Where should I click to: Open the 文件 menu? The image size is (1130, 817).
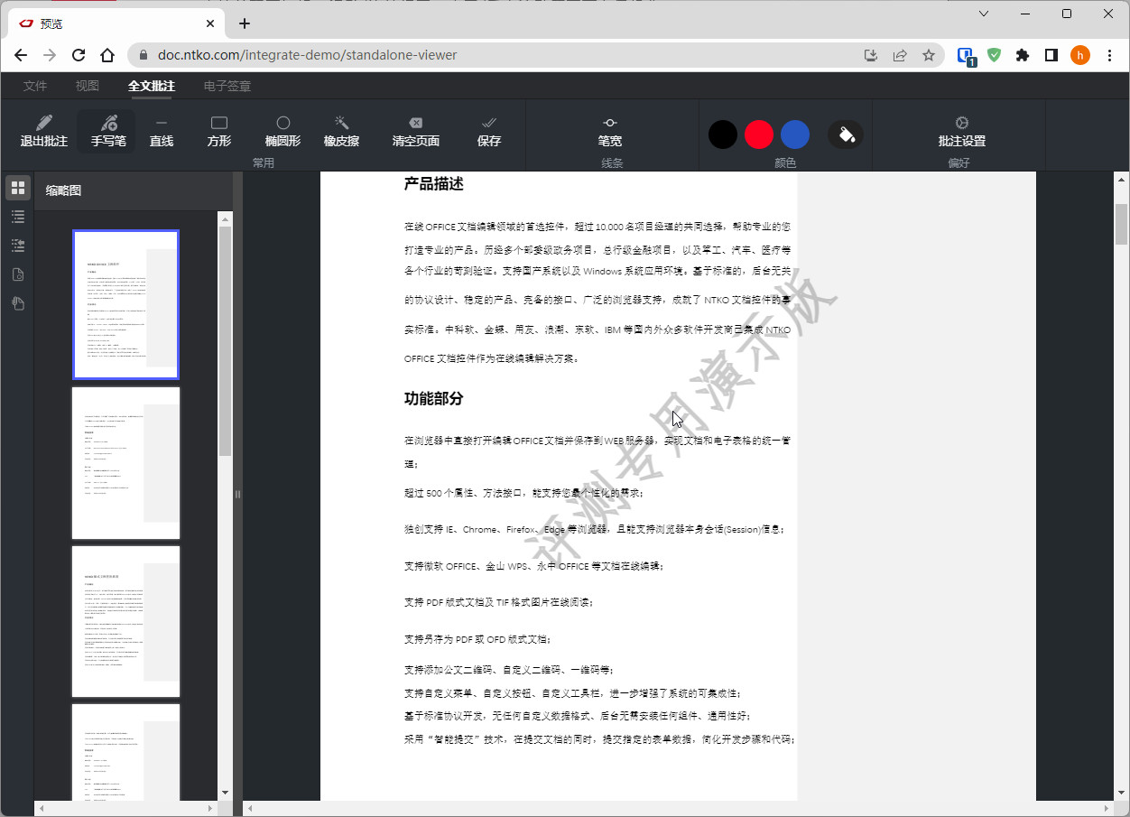click(x=35, y=86)
